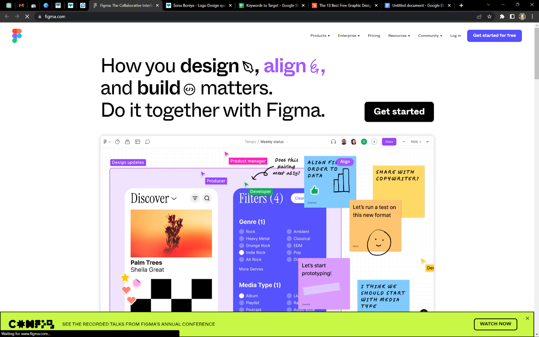Click the Palm Trees album artwork

coord(171,234)
